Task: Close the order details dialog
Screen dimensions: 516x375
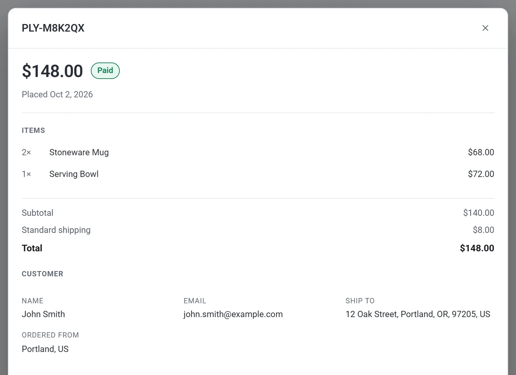Action: click(485, 28)
